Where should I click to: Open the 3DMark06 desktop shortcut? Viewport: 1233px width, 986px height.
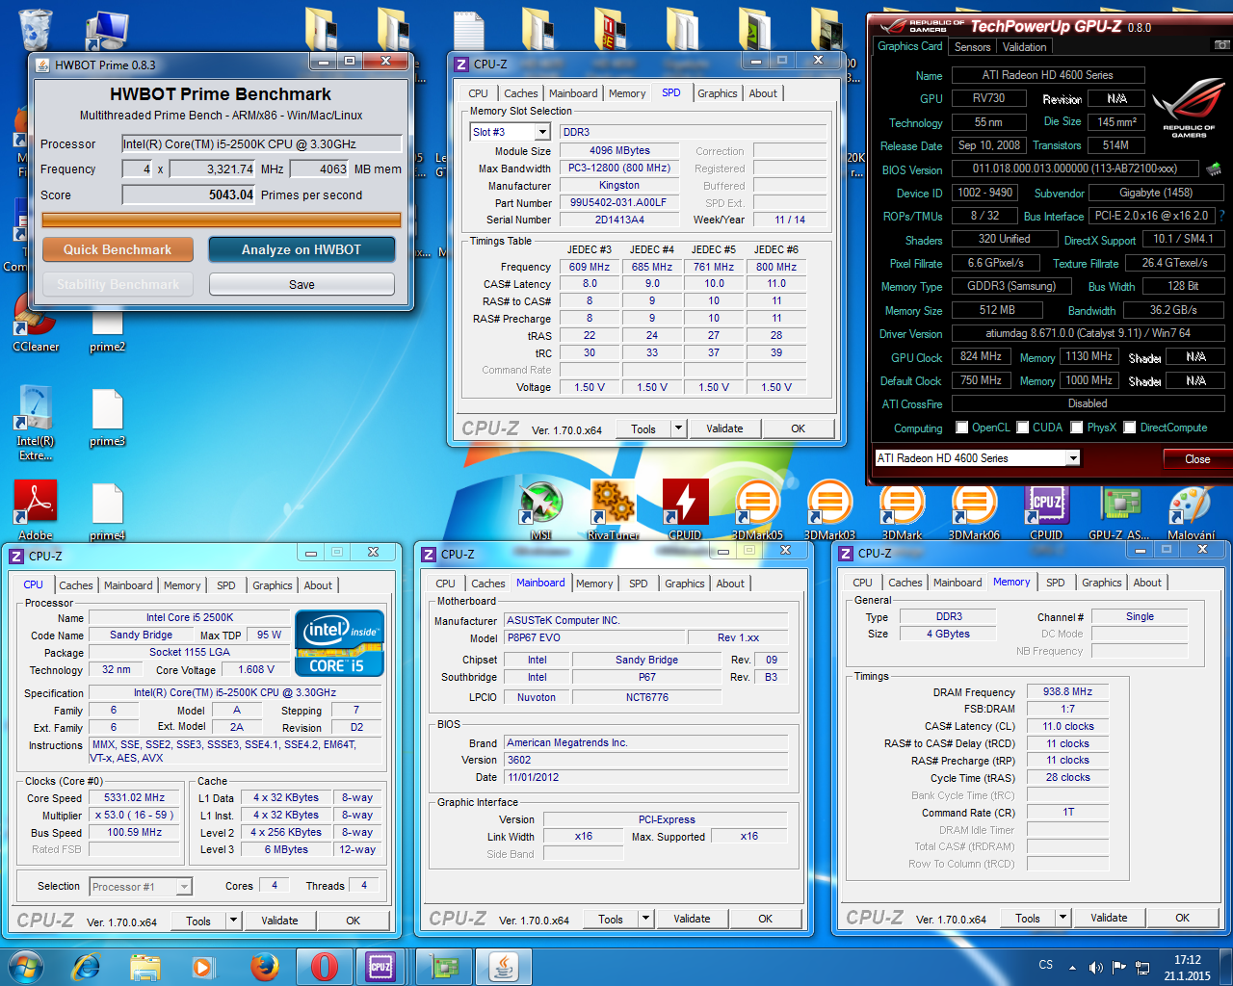pos(974,510)
